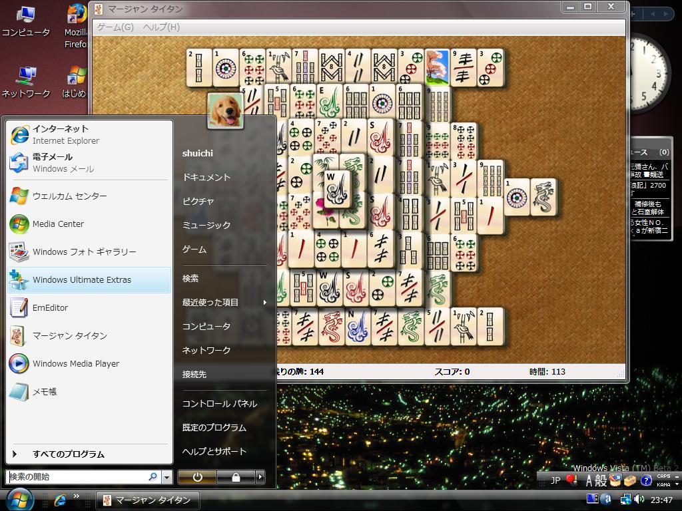Click the power button in Start menu
This screenshot has height=511, width=682.
[197, 477]
